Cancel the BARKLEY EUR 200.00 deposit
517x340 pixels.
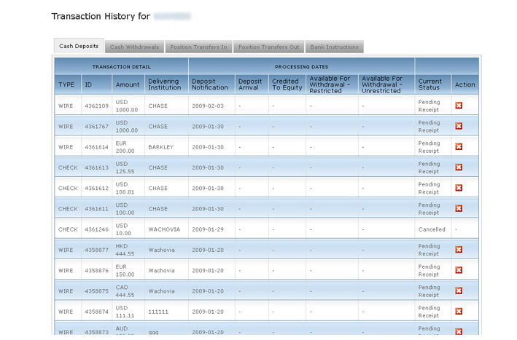tap(459, 147)
